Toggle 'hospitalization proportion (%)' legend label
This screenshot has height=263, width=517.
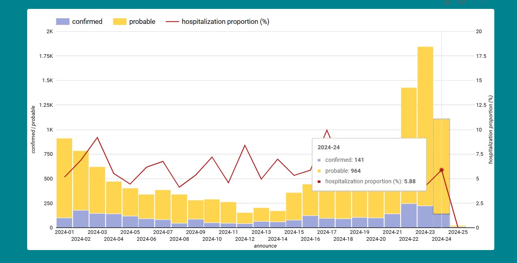point(225,22)
